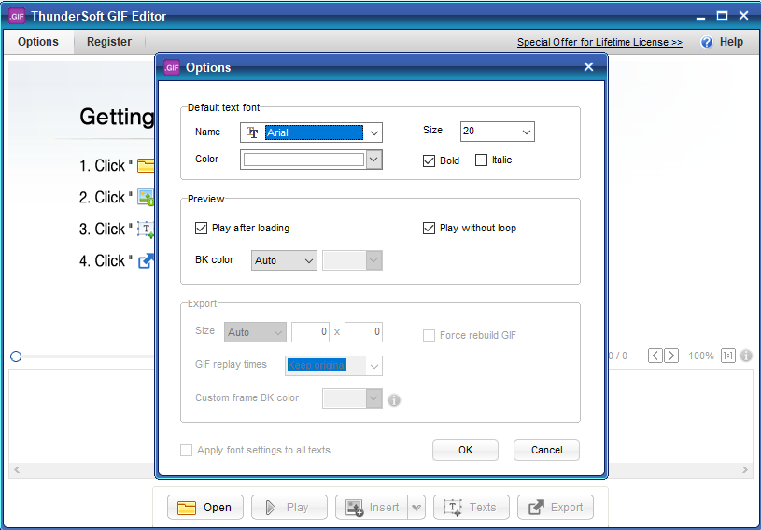
Task: Minimize the ThunderSoft GIF Editor window
Action: click(x=700, y=17)
